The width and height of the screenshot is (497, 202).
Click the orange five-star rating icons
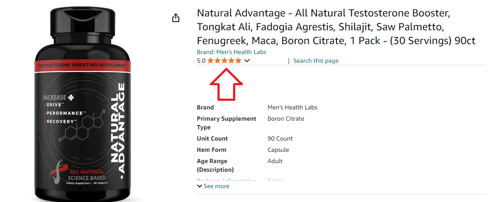(224, 61)
